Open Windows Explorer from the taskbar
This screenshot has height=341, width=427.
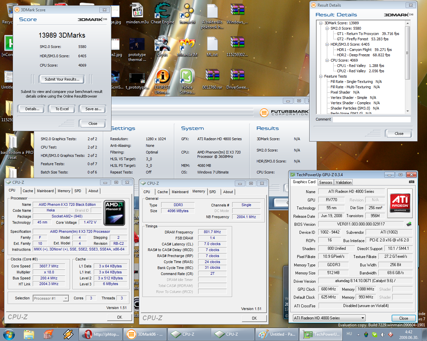coord(29,334)
